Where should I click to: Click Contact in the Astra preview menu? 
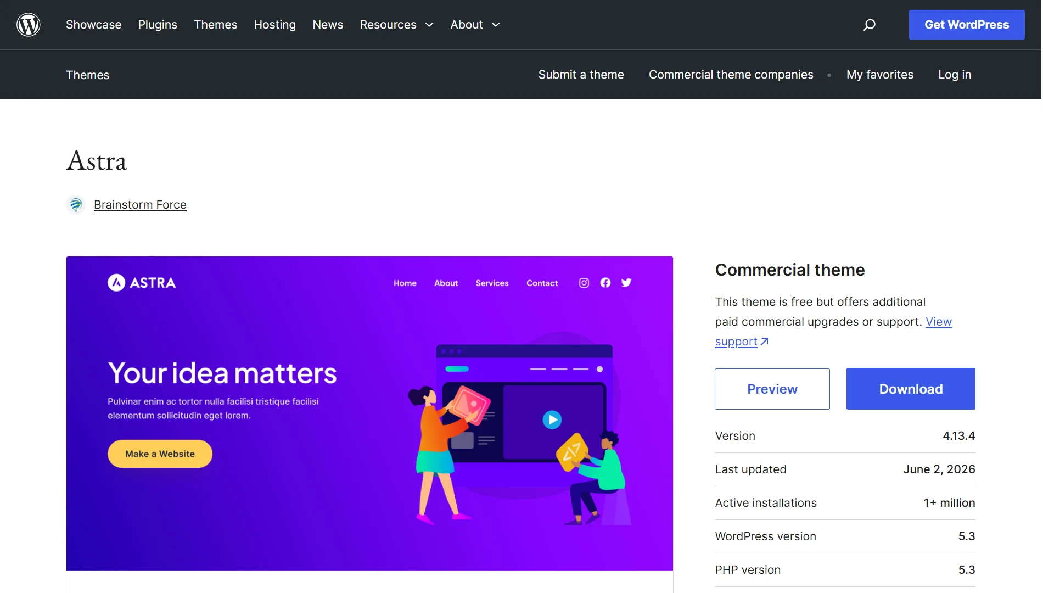[x=542, y=283]
